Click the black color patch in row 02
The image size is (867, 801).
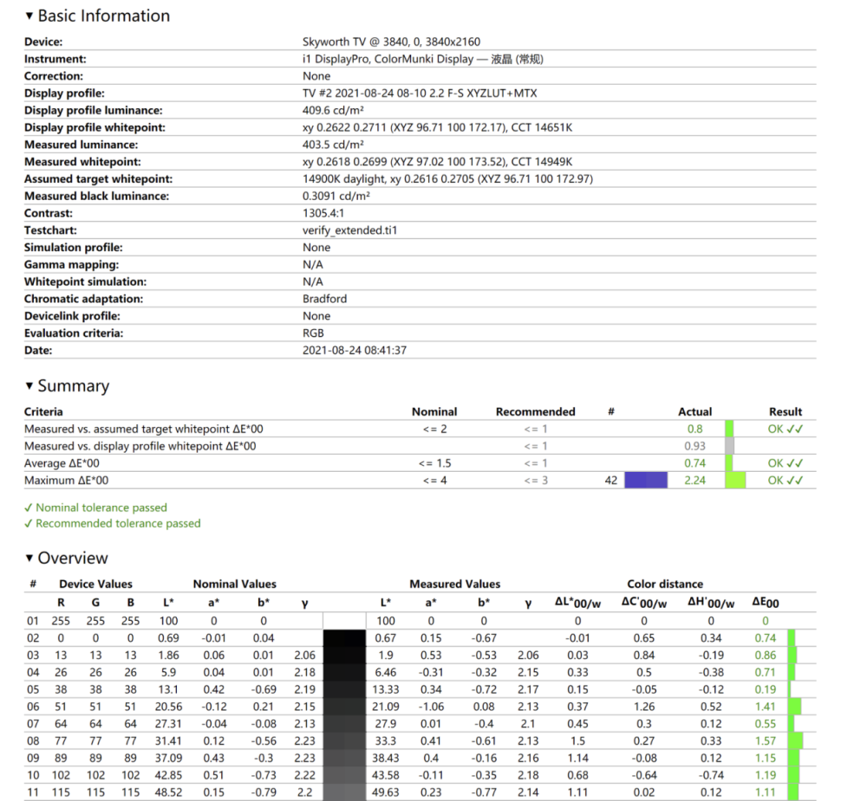344,638
